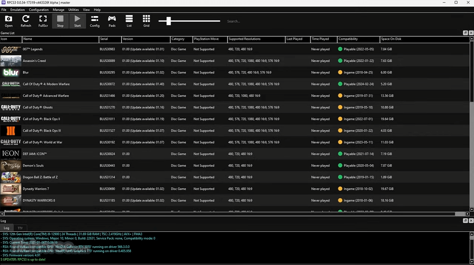Viewport: 474px width, 265px height.
Task: Close the Log panel
Action: [471, 221]
